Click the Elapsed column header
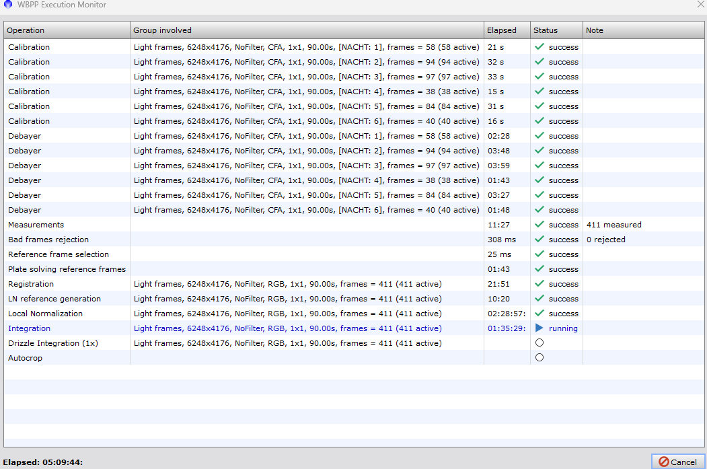This screenshot has height=469, width=707. 507,30
